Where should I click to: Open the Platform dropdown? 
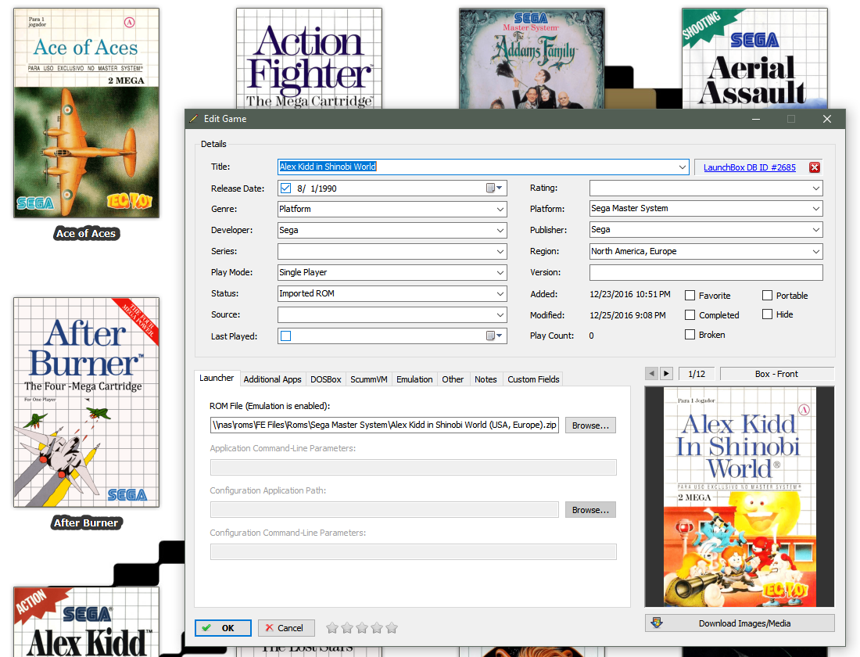(x=816, y=209)
